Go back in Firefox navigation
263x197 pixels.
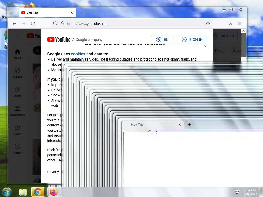click(x=14, y=24)
